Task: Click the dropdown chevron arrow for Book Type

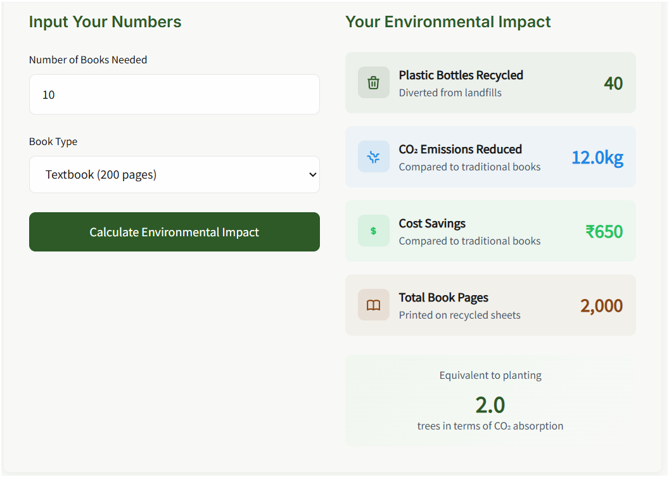Action: 312,175
